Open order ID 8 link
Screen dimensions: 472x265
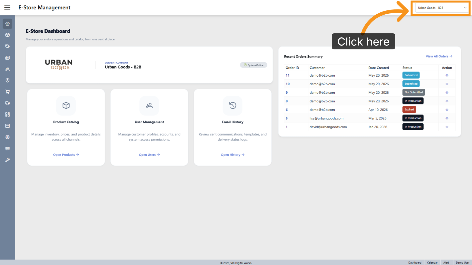[287, 101]
